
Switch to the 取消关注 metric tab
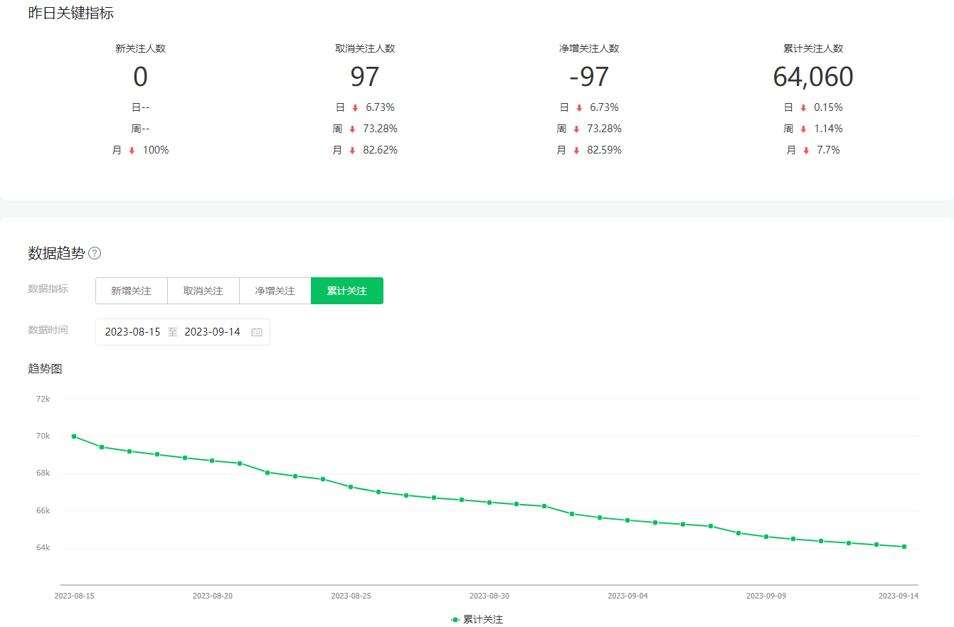(x=203, y=291)
